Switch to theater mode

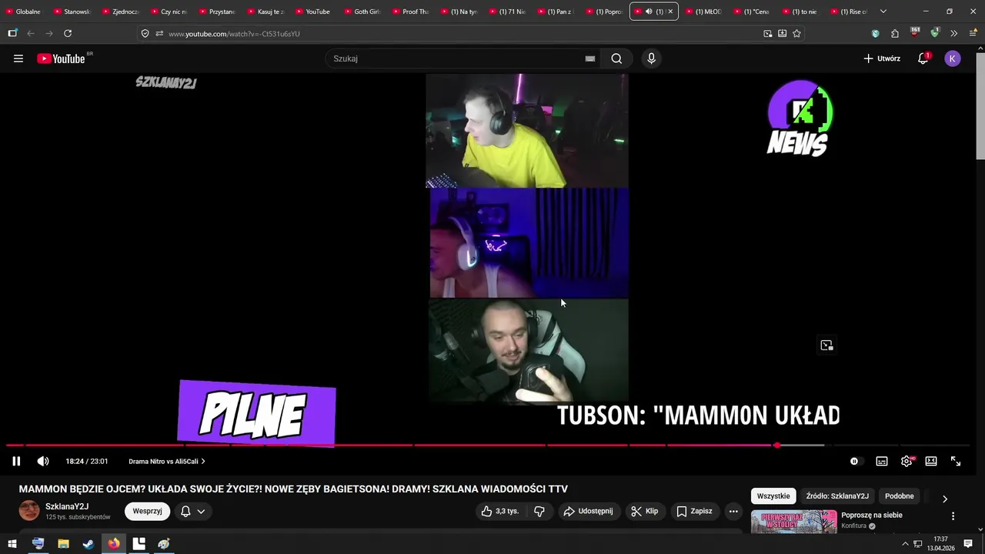pyautogui.click(x=931, y=462)
